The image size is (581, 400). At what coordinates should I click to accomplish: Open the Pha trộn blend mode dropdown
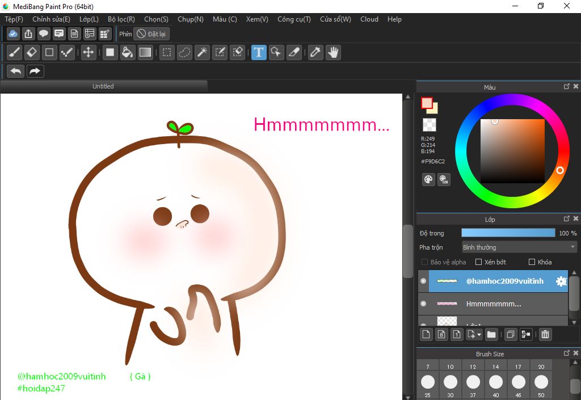coord(519,247)
